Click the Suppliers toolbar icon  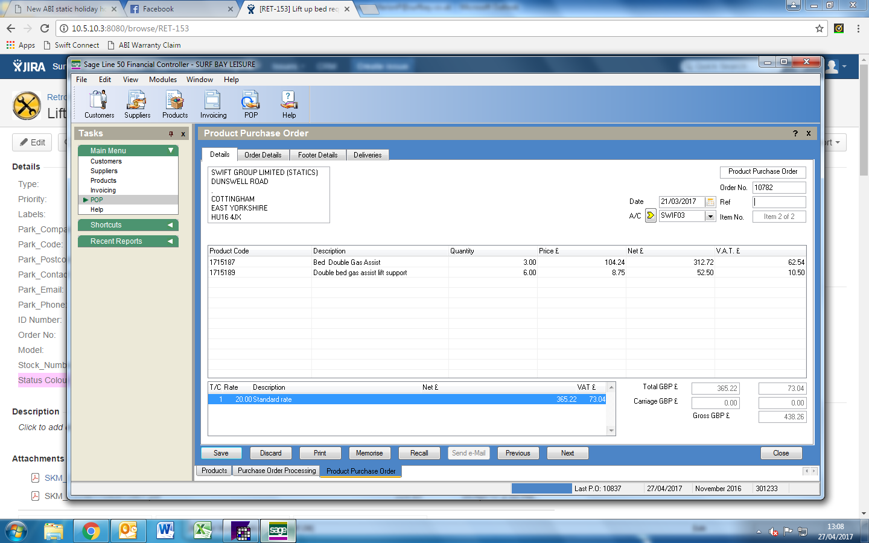[137, 104]
